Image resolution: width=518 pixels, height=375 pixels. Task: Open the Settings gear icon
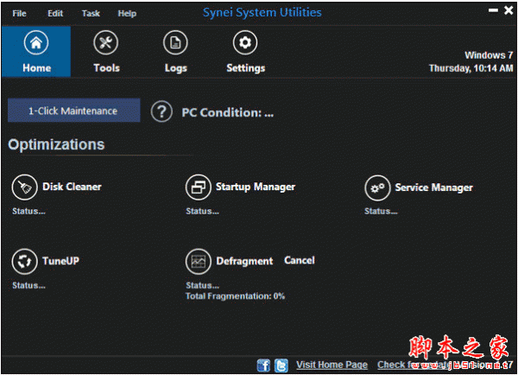245,42
